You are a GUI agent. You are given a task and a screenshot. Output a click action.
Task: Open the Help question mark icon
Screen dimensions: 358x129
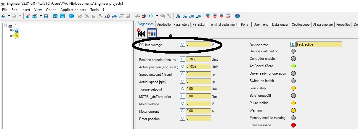coord(71,16)
